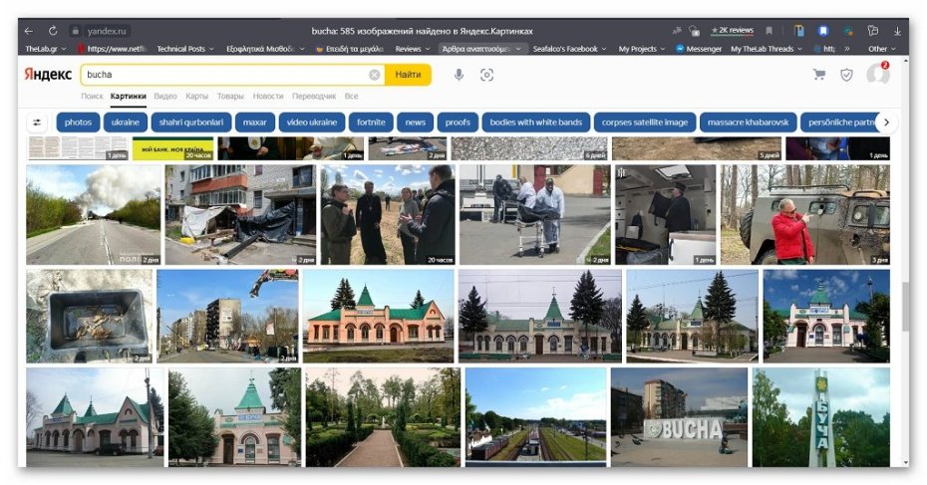Expand the Reviews bookmark folder
This screenshot has width=927, height=485.
point(412,49)
